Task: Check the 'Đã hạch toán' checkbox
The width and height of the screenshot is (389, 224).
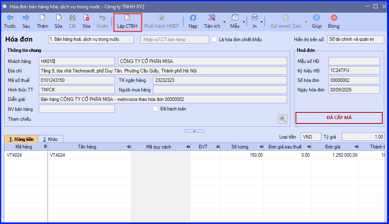Action: [x=156, y=109]
